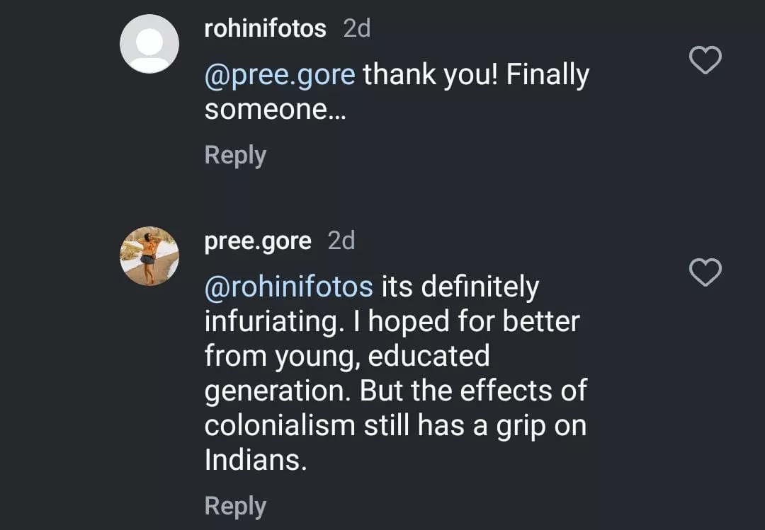Reply to the rohinifotos comment
The height and width of the screenshot is (530, 765).
pyautogui.click(x=235, y=155)
